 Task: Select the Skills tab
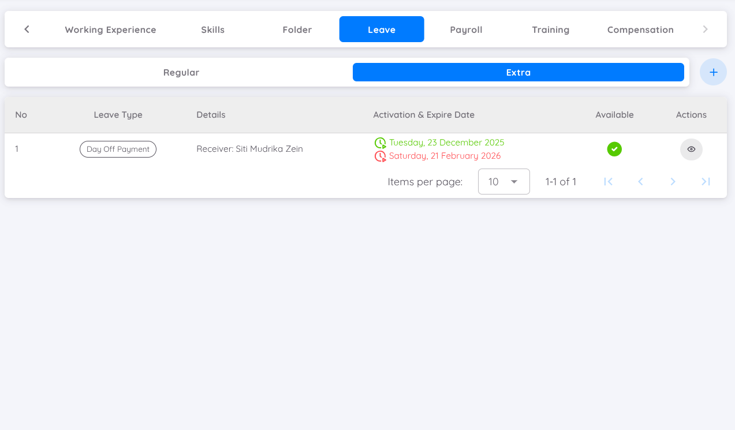[212, 29]
